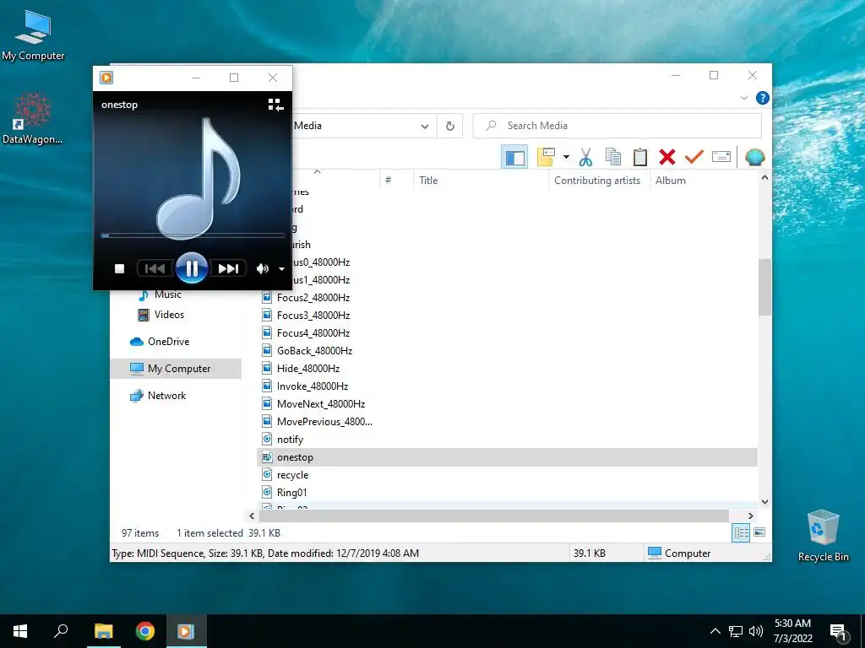
Task: Switch to Details view in status bar
Action: click(741, 532)
